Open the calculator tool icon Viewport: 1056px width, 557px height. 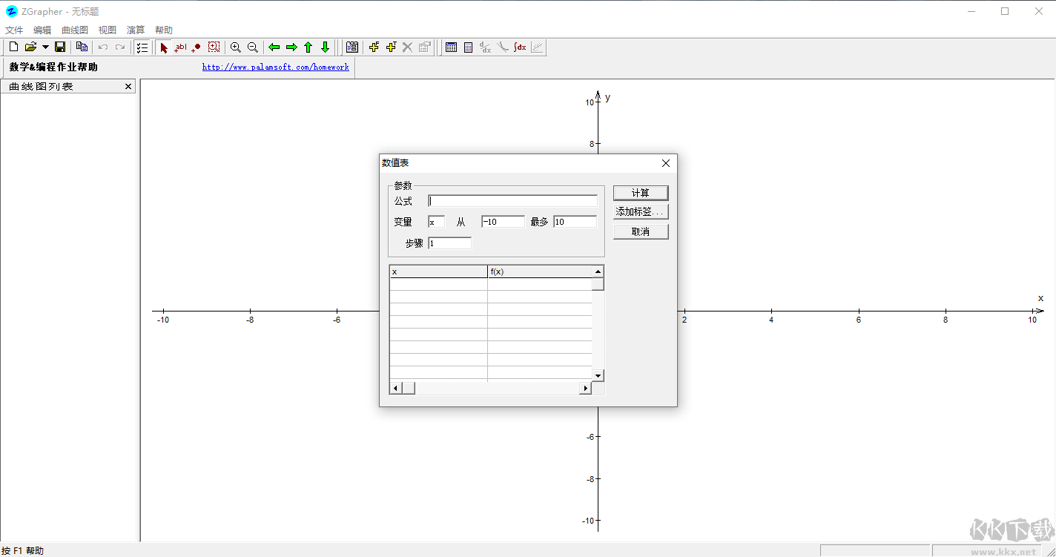468,47
